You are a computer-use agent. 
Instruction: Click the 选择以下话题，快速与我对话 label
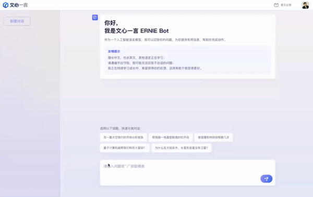coord(121,128)
